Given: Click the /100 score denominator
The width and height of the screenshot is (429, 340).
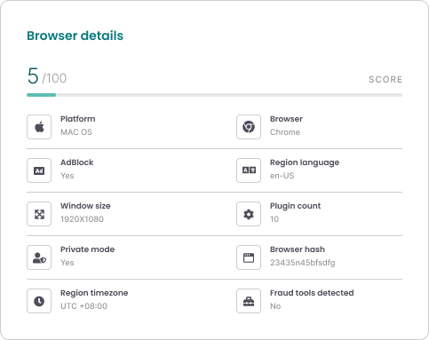Looking at the screenshot, I should click(54, 78).
